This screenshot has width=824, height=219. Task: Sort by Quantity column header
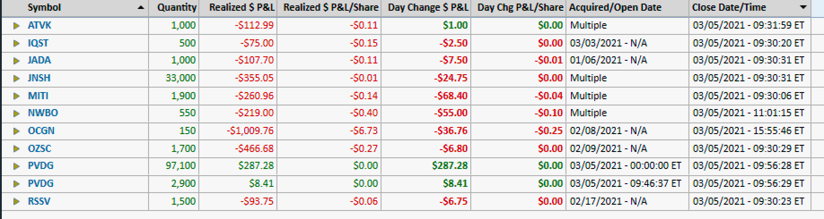click(x=176, y=8)
